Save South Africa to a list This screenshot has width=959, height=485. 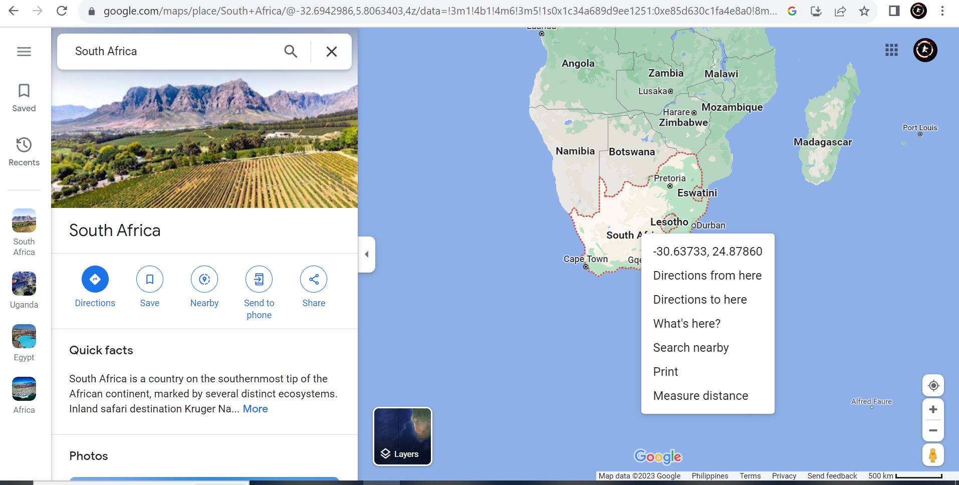tap(149, 287)
